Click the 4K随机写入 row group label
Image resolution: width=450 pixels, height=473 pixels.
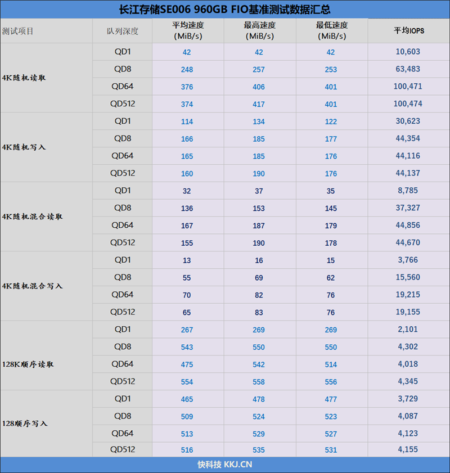pos(24,147)
